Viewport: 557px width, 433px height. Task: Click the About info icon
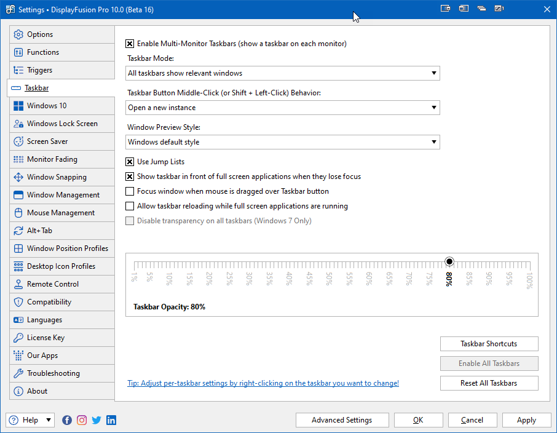[18, 391]
